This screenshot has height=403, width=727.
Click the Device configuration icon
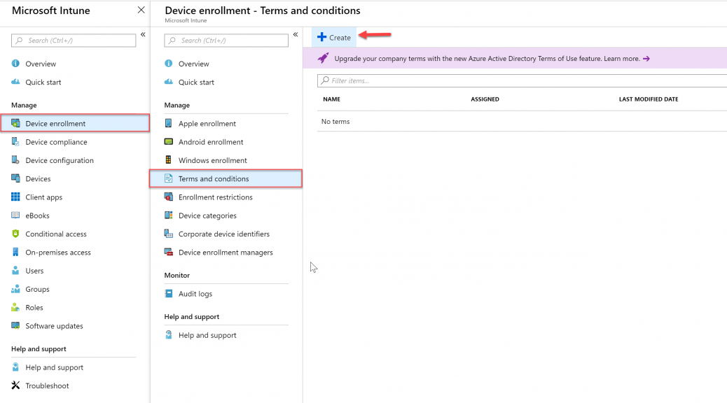(16, 160)
